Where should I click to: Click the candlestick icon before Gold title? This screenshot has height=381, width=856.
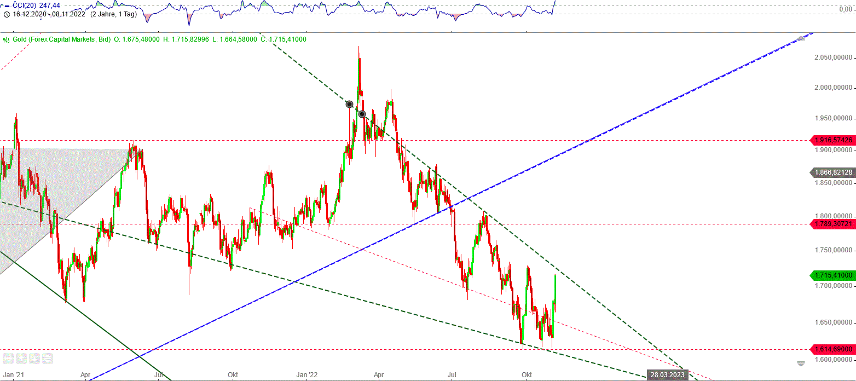point(7,39)
